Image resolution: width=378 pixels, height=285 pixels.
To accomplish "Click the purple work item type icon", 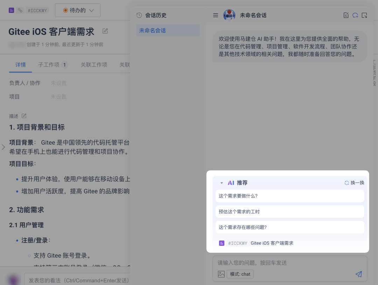I will (x=11, y=11).
